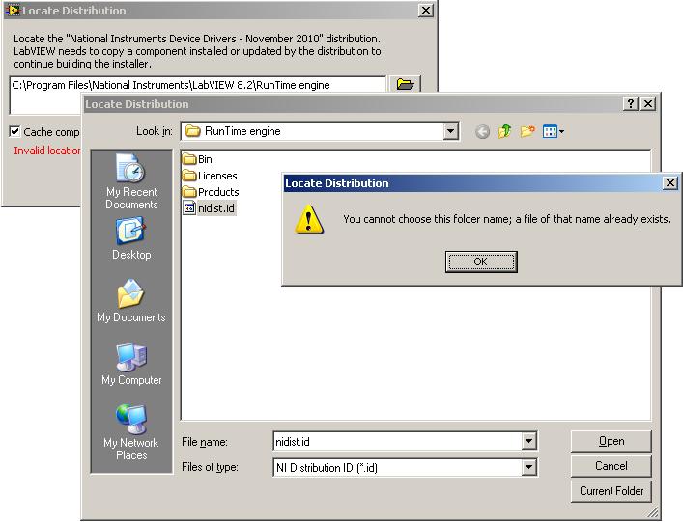The width and height of the screenshot is (683, 522).
Task: Click the 'Invalid location' red text
Action: (x=47, y=151)
